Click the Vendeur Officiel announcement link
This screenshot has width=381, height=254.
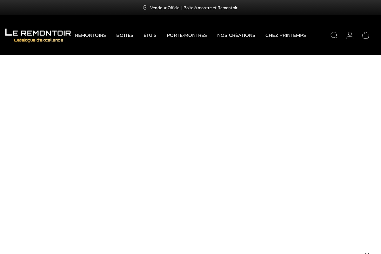pyautogui.click(x=194, y=8)
